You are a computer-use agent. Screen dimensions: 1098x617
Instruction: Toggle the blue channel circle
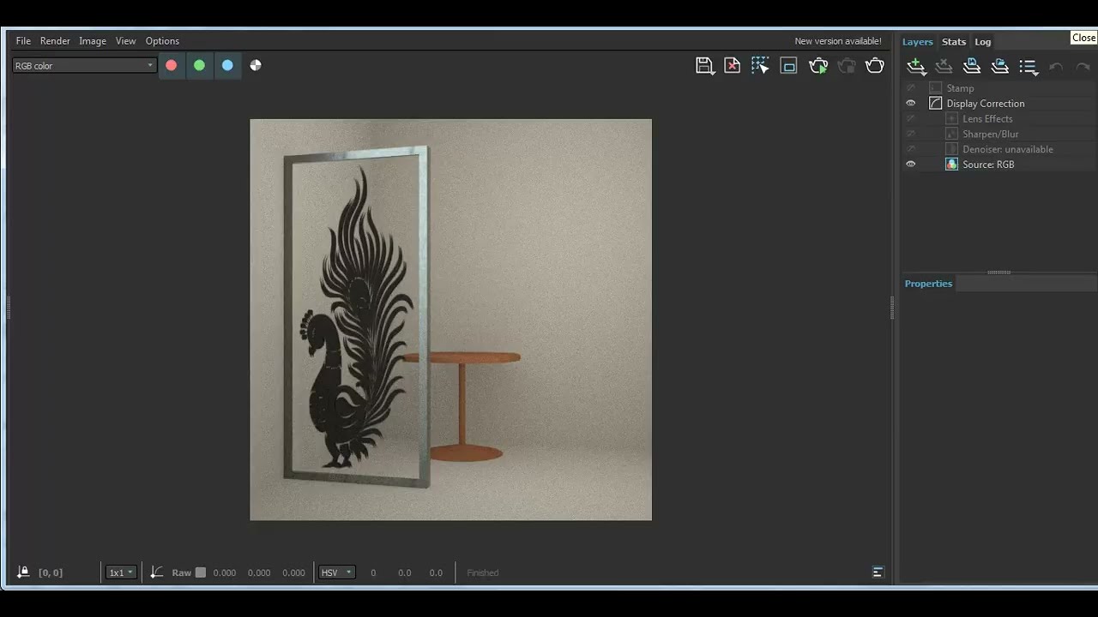click(227, 65)
